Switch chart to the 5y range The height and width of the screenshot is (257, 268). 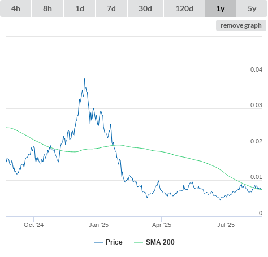pyautogui.click(x=252, y=8)
